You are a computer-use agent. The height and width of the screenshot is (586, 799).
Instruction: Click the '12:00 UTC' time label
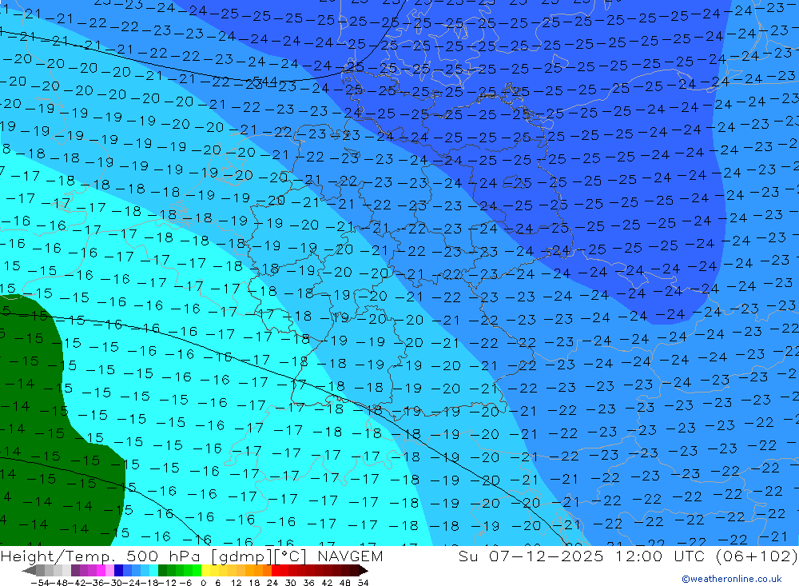click(x=660, y=556)
